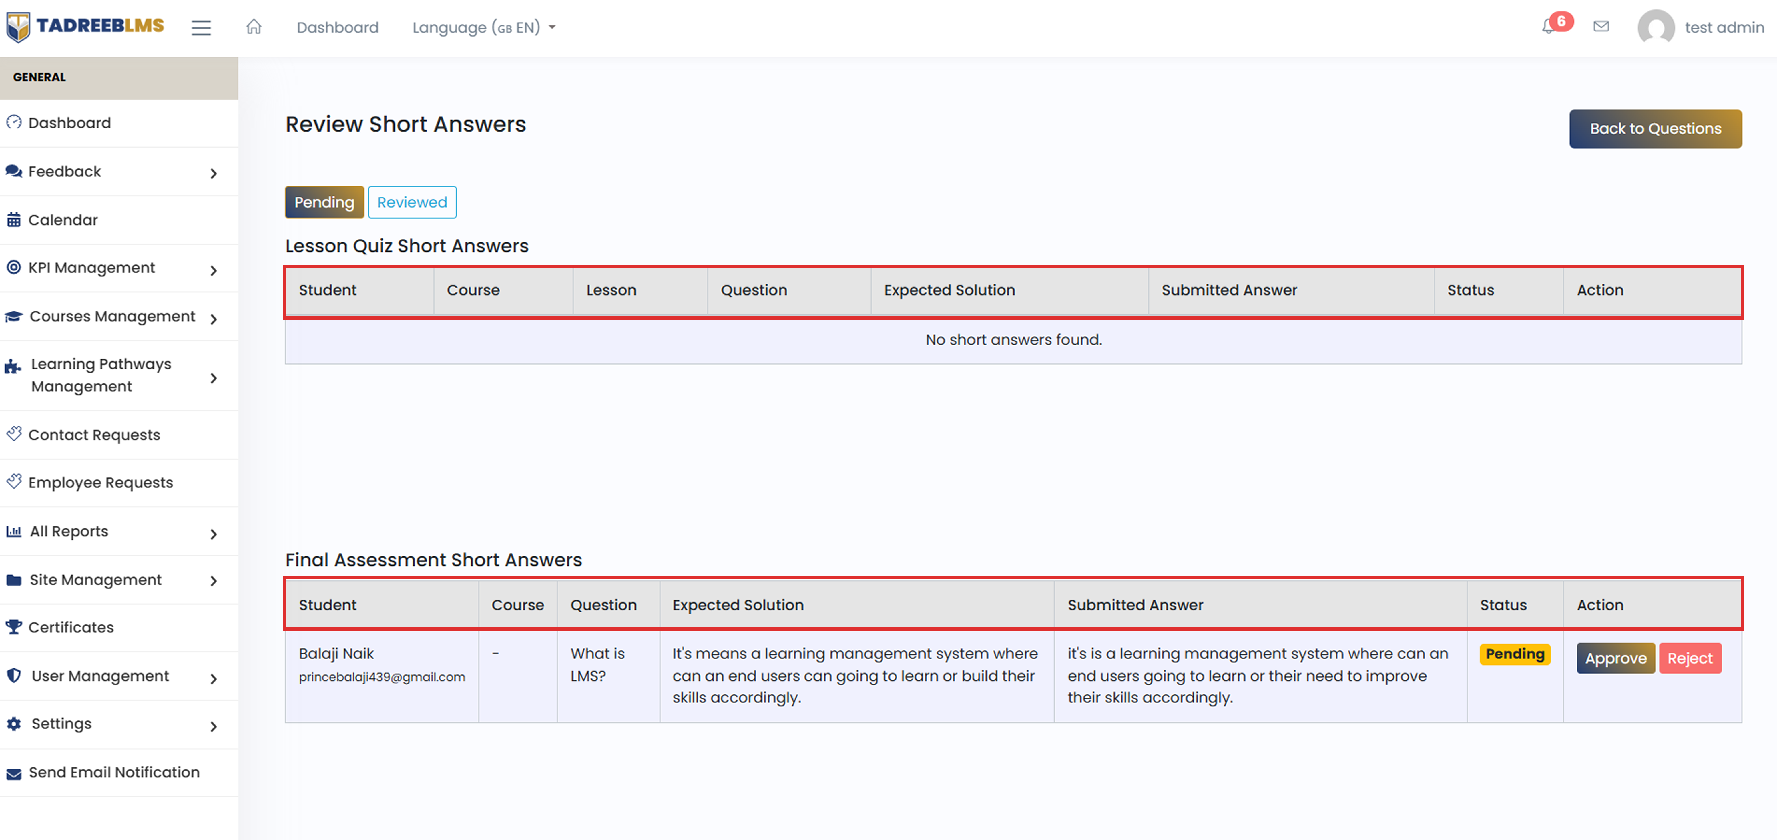Click the Calendar icon in sidebar
The image size is (1777, 840).
coord(14,219)
